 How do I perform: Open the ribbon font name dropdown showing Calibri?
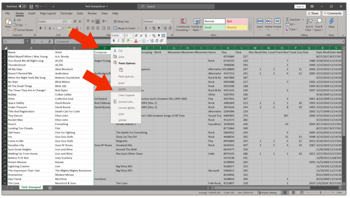62,22
